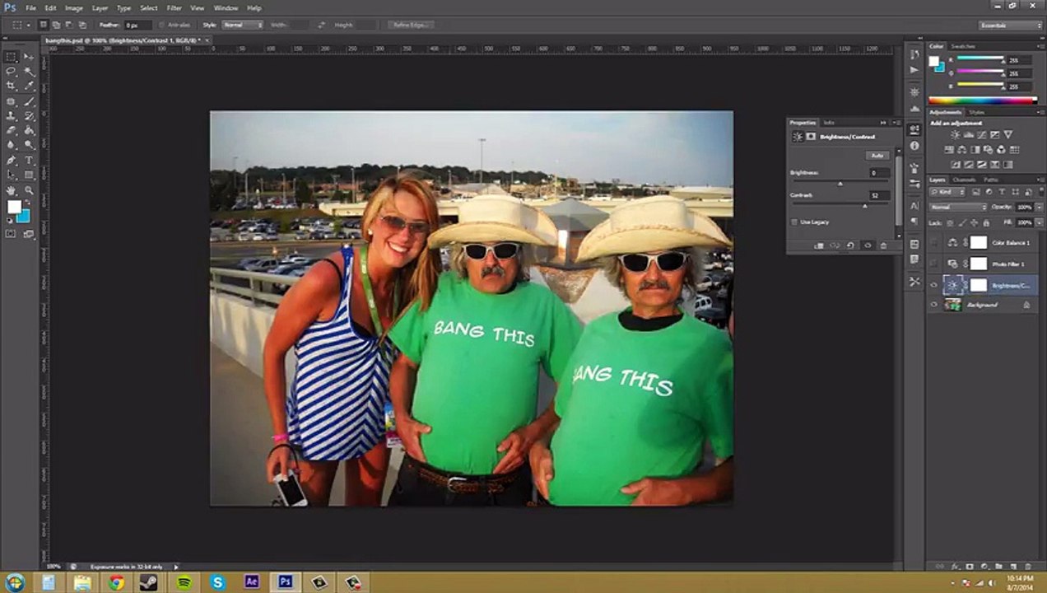Viewport: 1047px width, 593px height.
Task: Click the foreground color swatch in toolbox
Action: point(14,207)
